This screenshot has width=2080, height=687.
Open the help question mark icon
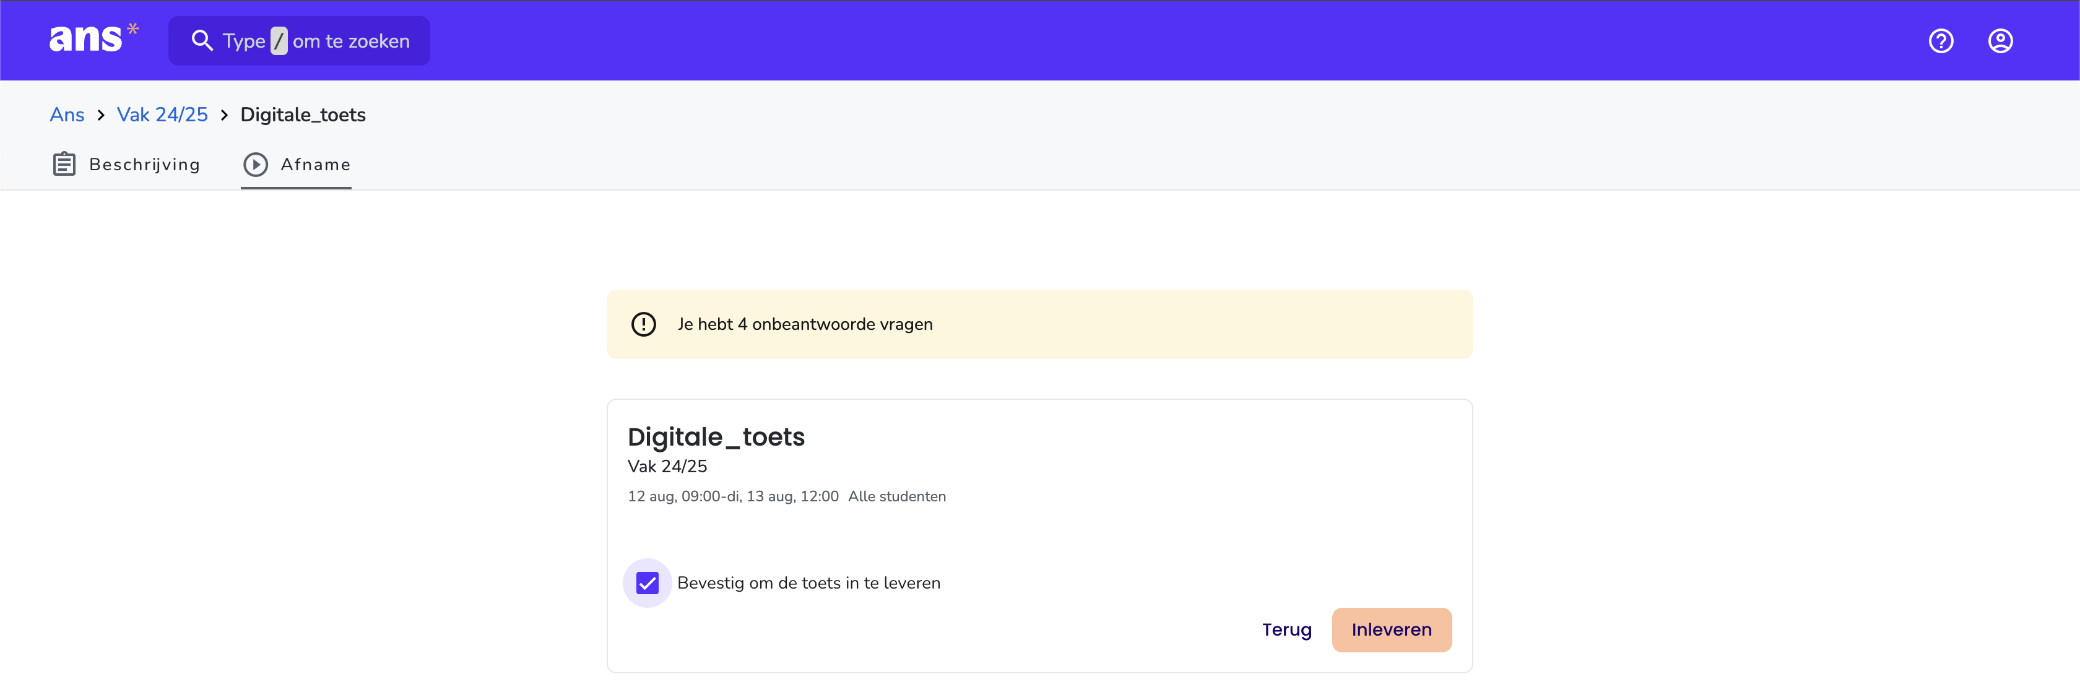tap(1941, 40)
